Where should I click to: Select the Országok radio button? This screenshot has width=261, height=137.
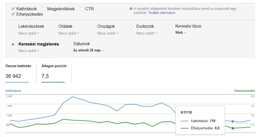(x=92, y=26)
